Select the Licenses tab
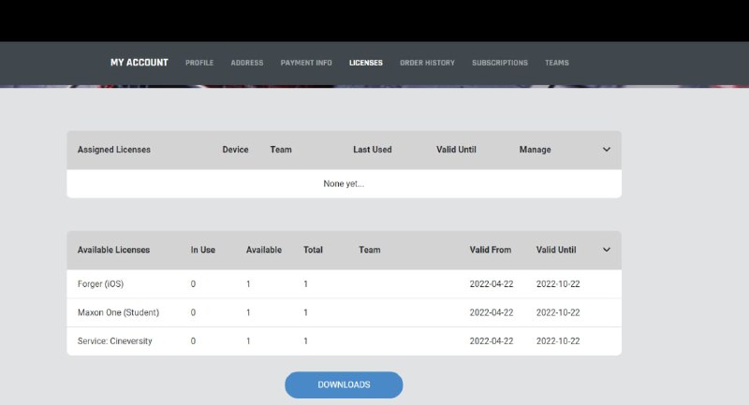 pos(366,63)
